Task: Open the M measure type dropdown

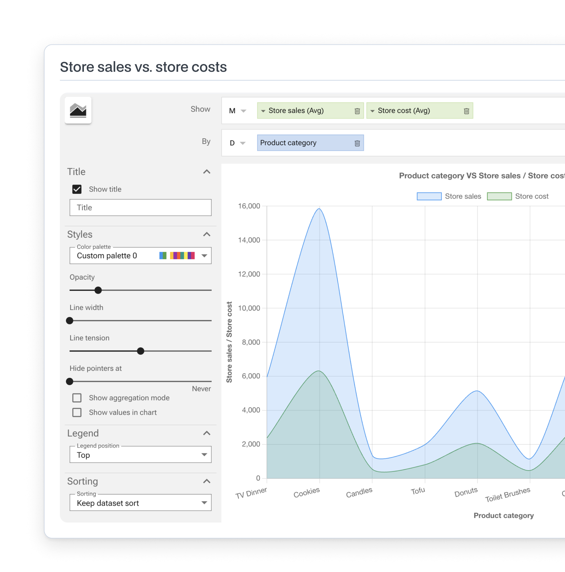Action: (238, 111)
